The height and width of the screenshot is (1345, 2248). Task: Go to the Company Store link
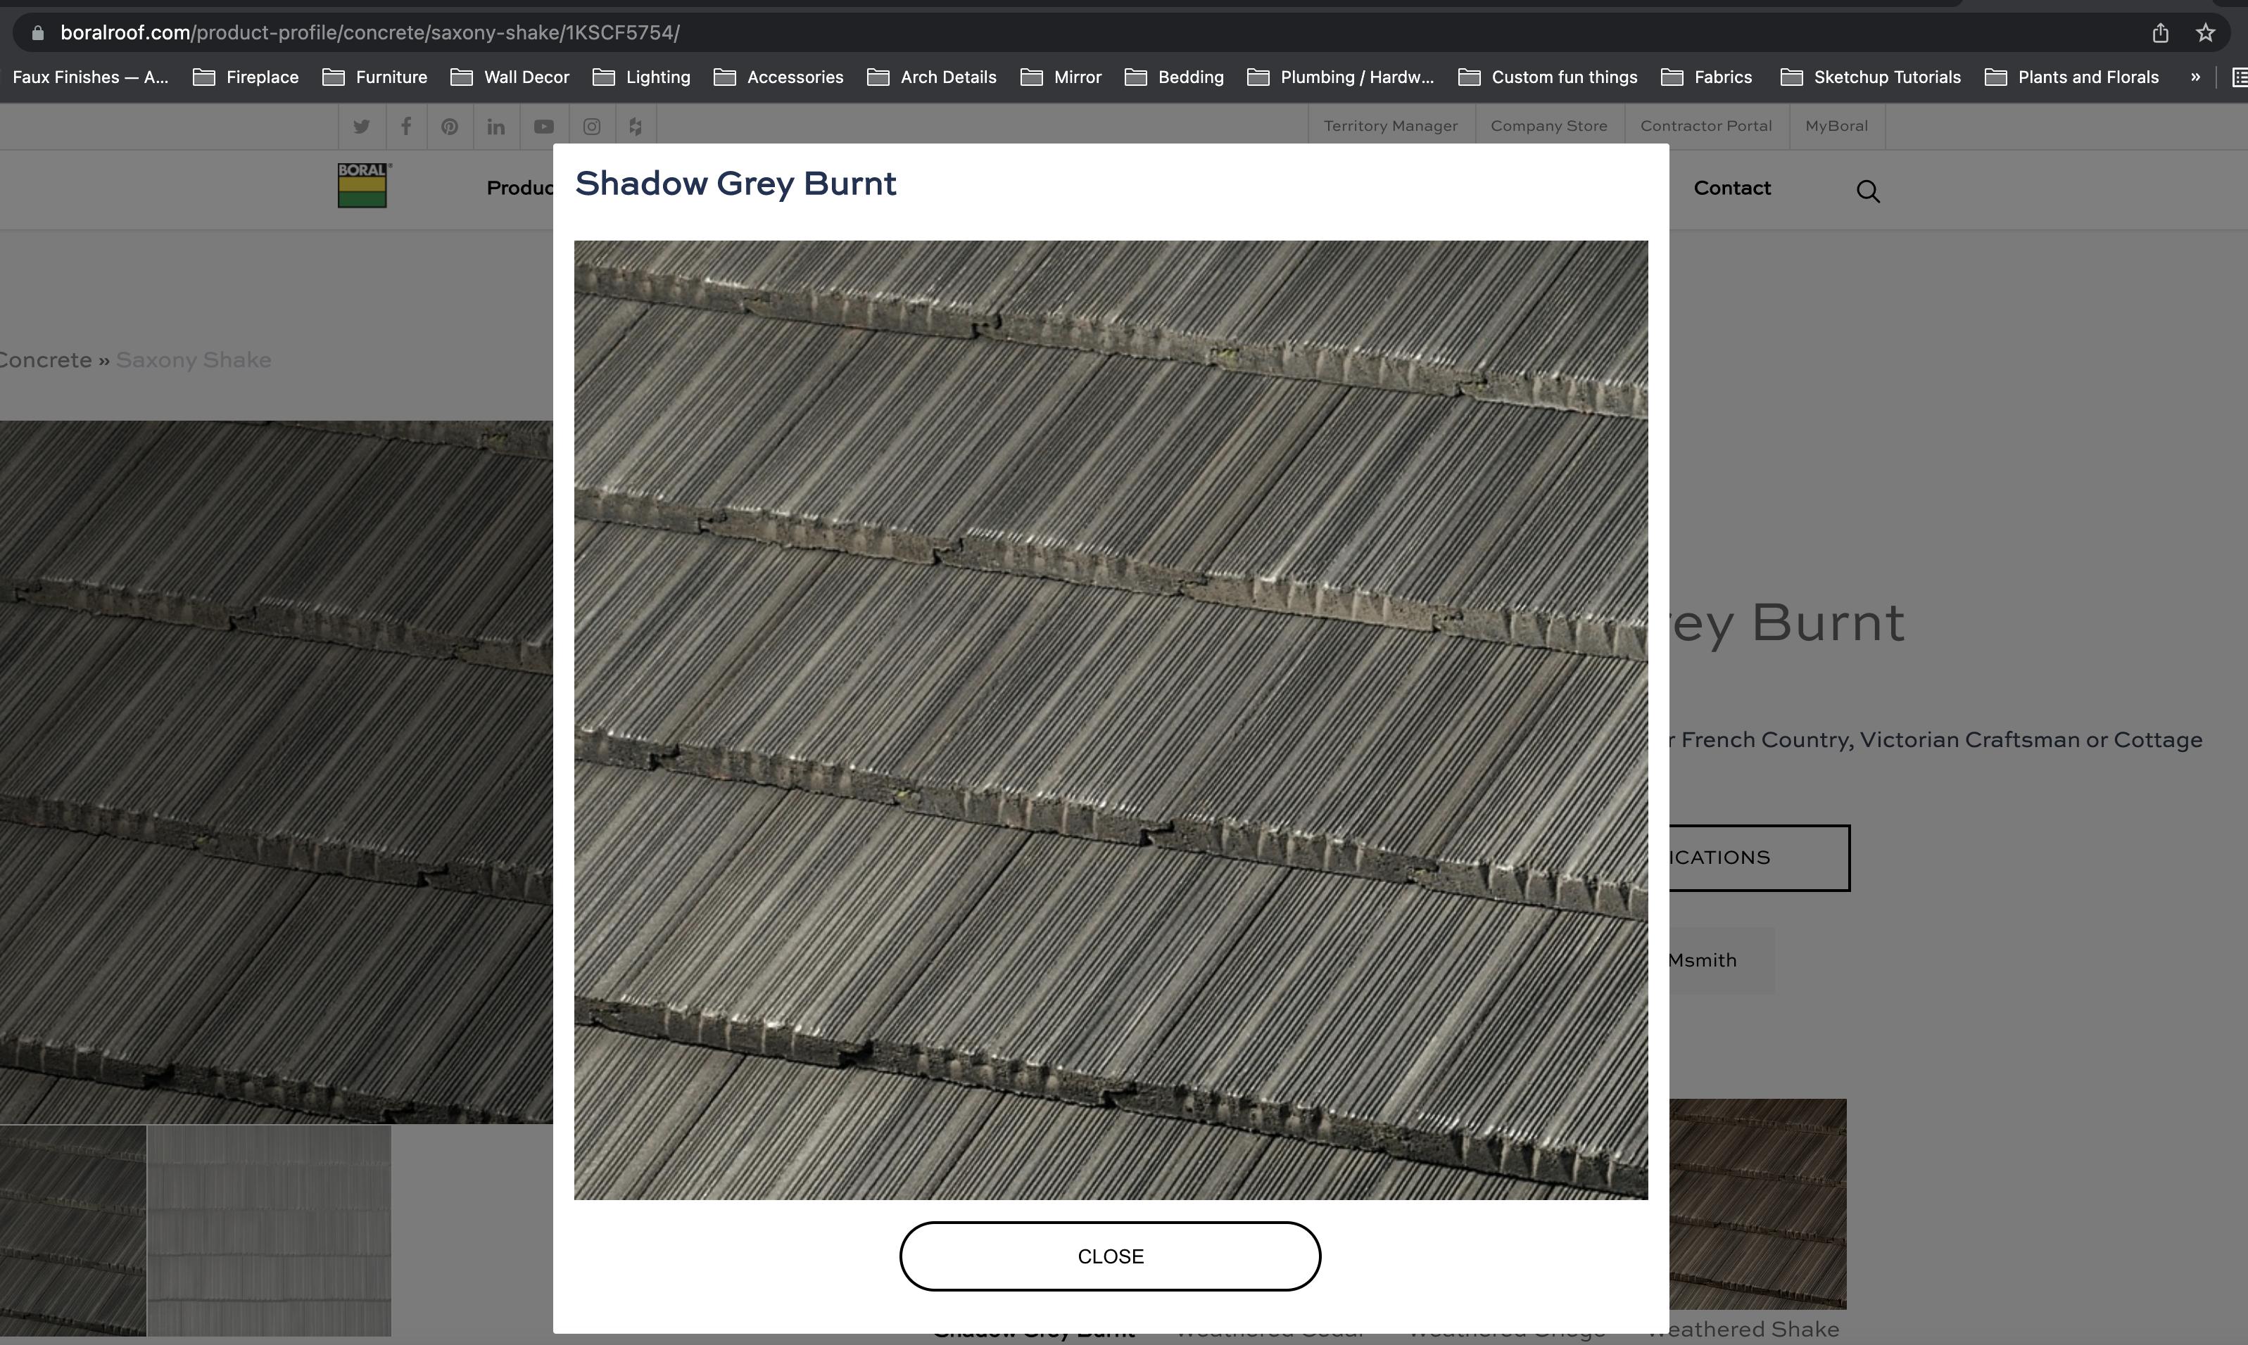[1548, 126]
